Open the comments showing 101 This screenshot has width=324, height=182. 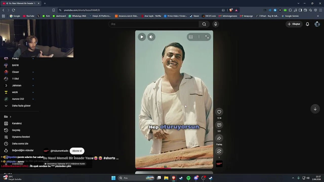coord(219,125)
